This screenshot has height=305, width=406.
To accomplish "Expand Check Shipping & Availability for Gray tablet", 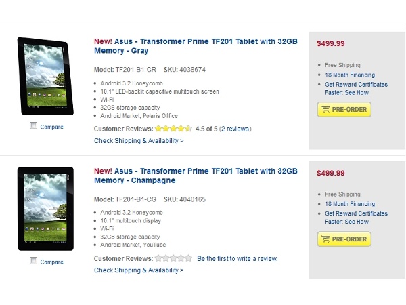I will (x=139, y=141).
